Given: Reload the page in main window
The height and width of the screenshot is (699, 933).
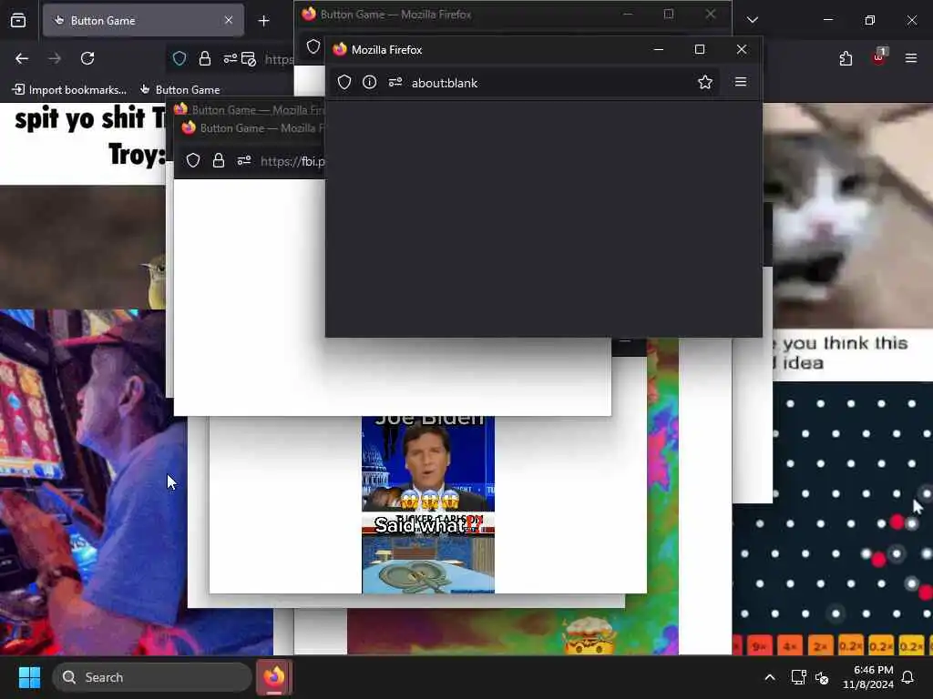Looking at the screenshot, I should 87,58.
